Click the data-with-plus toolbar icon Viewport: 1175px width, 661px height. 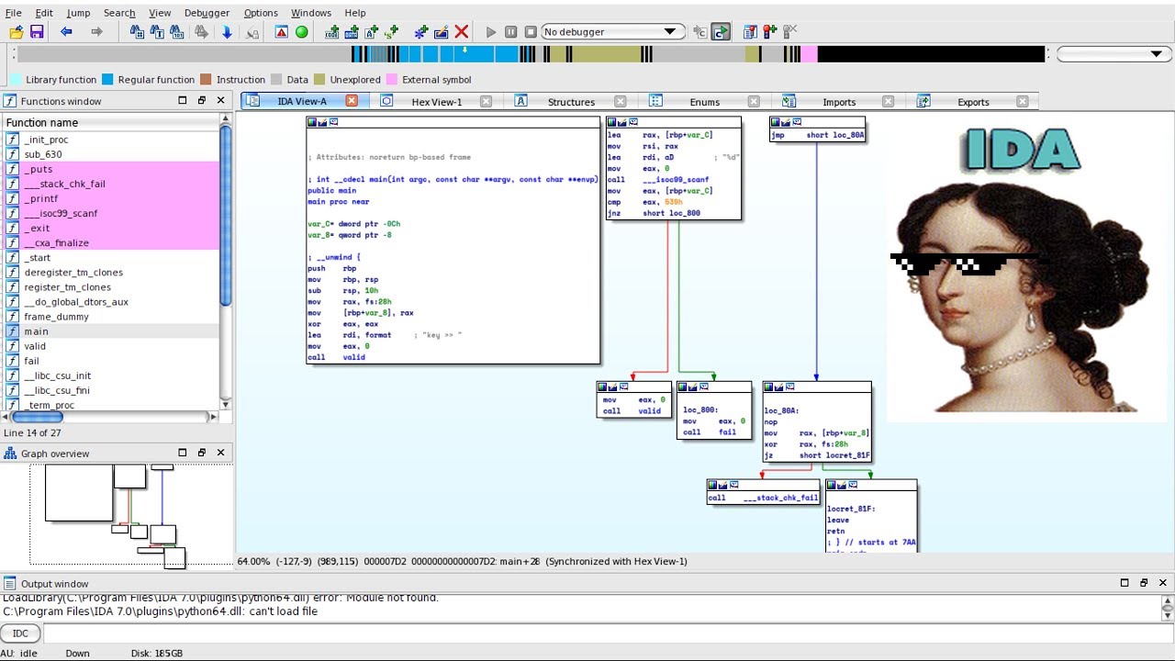pyautogui.click(x=352, y=32)
